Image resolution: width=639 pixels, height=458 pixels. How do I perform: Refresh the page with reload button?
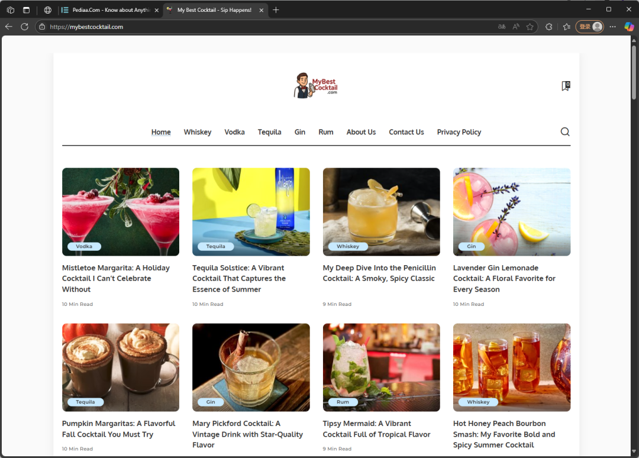point(24,27)
